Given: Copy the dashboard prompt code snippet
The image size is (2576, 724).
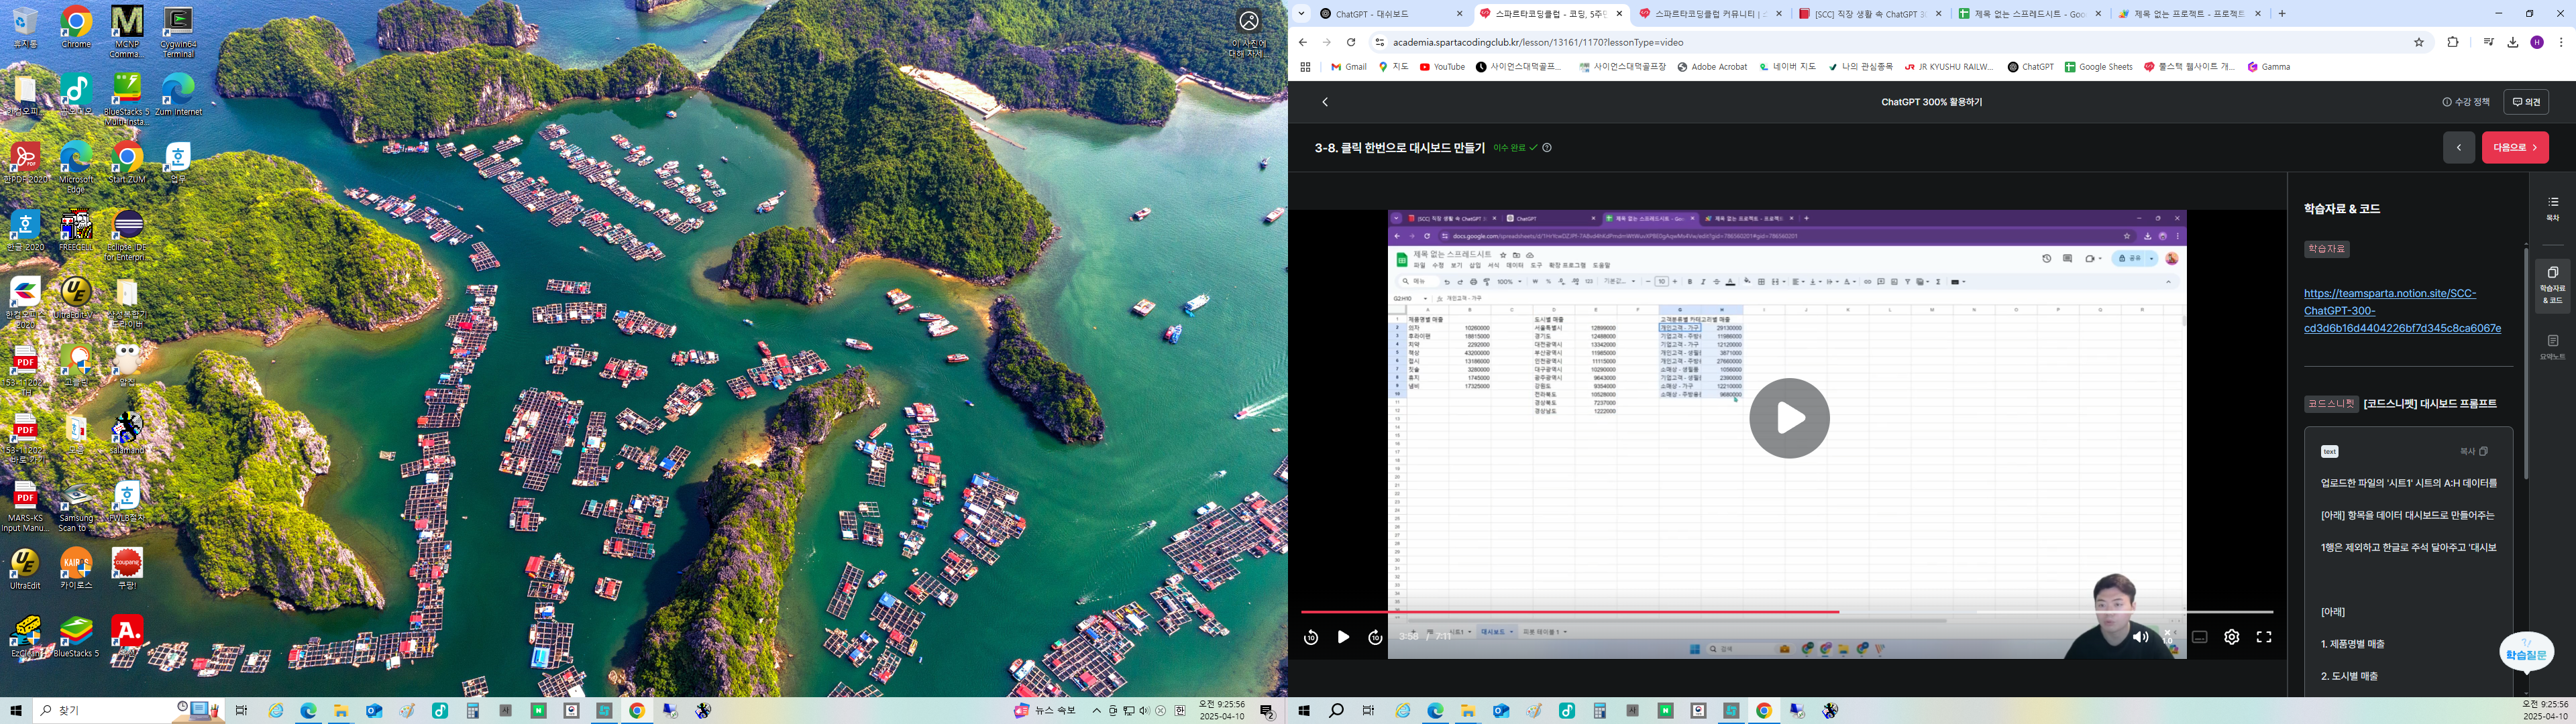Looking at the screenshot, I should click(2473, 451).
